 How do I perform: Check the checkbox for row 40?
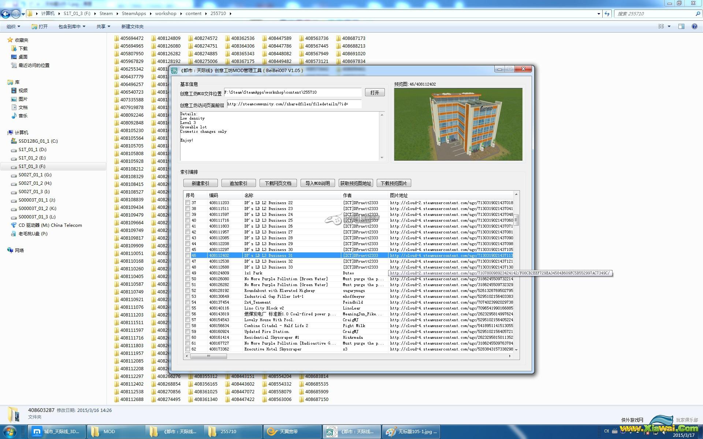point(188,220)
